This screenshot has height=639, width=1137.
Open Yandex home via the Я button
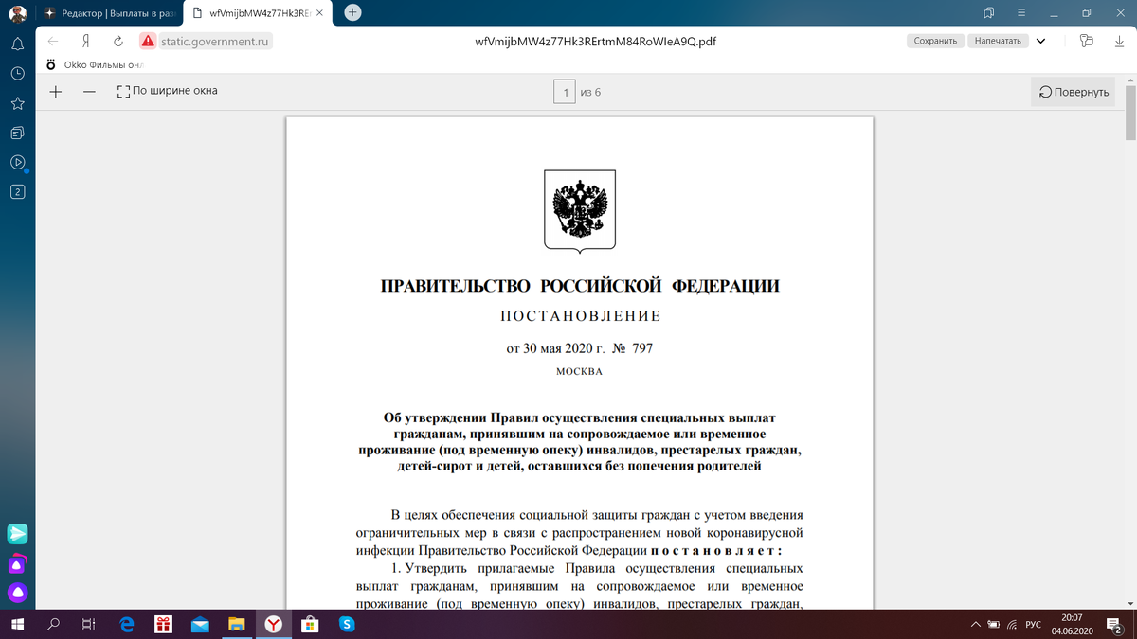(x=85, y=41)
